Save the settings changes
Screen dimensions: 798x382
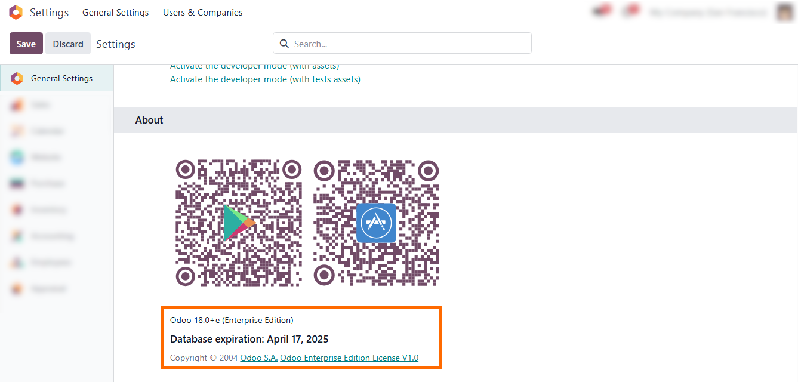[x=26, y=44]
